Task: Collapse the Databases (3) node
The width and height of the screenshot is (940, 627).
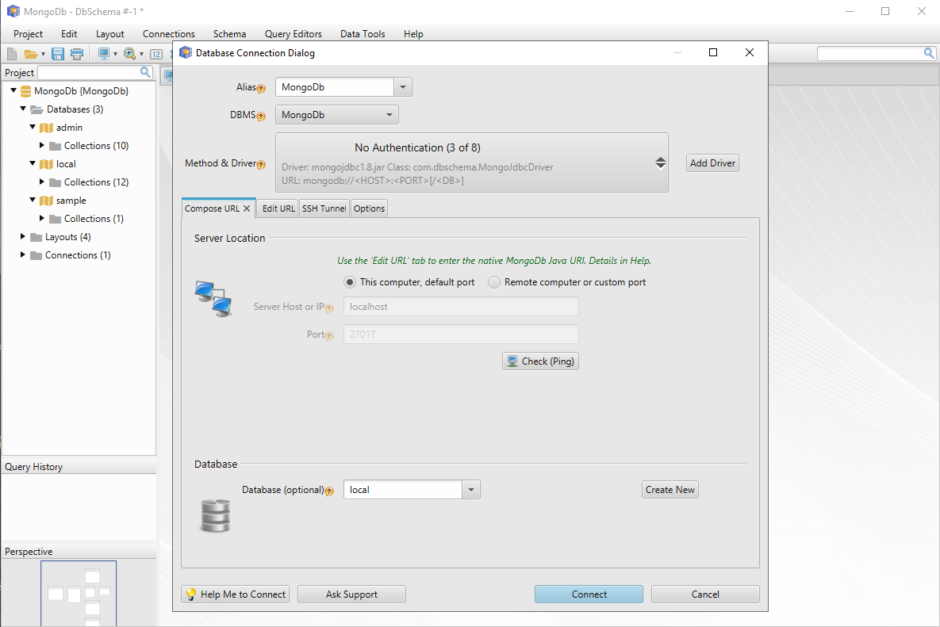Action: click(23, 109)
